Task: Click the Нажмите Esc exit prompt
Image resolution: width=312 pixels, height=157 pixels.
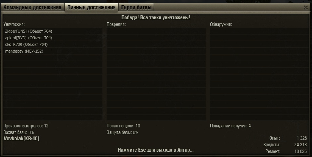Action: click(156, 150)
